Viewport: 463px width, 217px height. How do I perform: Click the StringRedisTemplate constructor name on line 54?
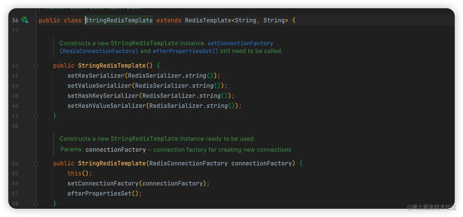pyautogui.click(x=112, y=163)
